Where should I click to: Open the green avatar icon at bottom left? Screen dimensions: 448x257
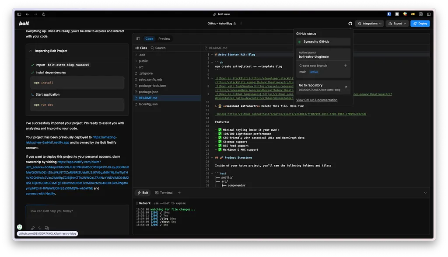(19, 227)
